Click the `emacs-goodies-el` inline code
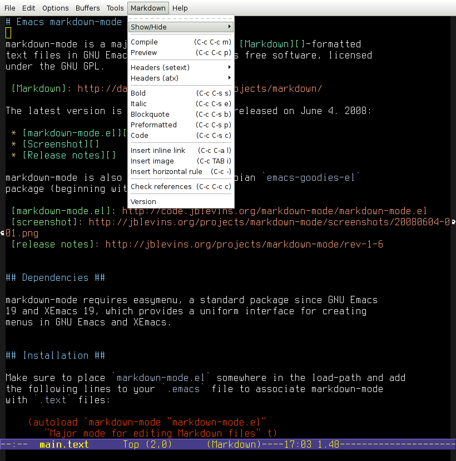The image size is (456, 461). 310,177
